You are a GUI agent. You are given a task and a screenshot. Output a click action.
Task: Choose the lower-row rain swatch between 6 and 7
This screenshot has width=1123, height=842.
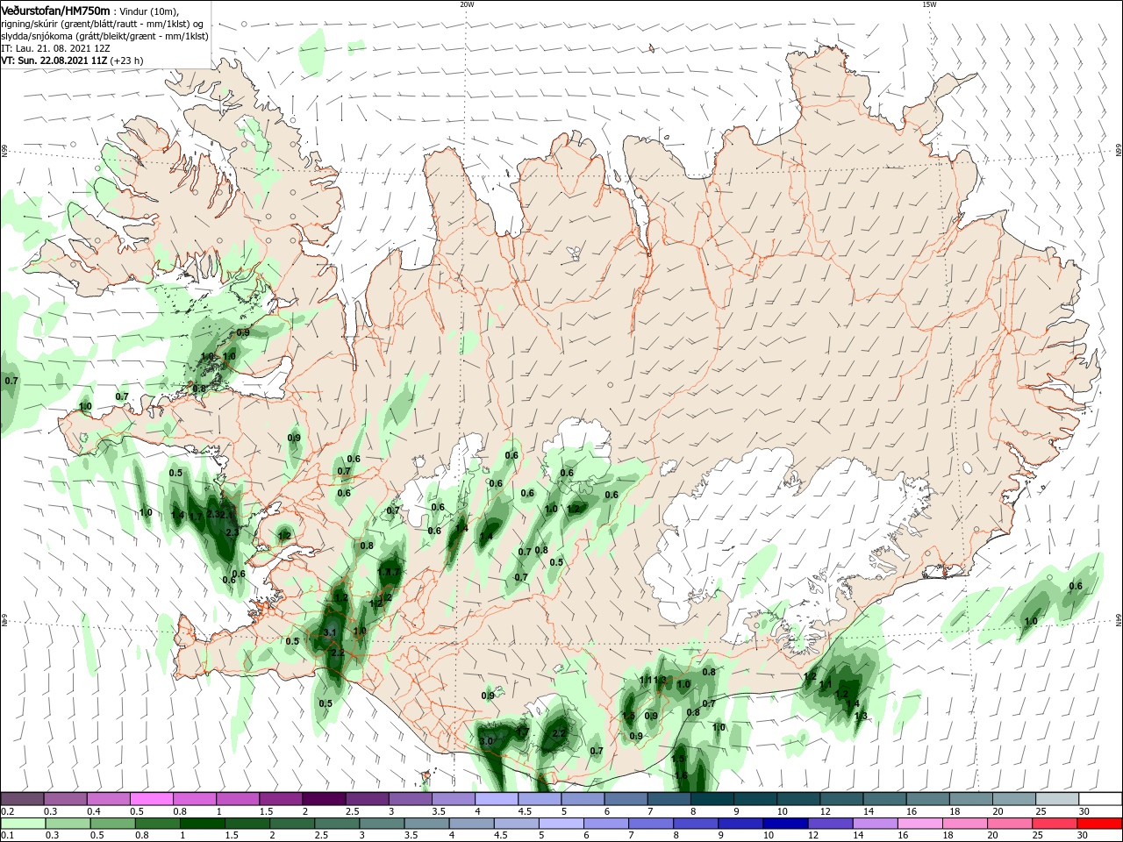tap(607, 824)
